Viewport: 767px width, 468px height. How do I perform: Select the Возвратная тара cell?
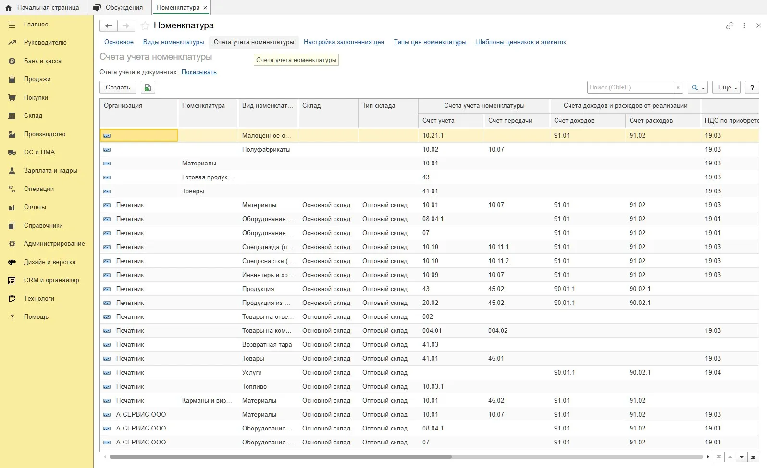[x=268, y=345]
